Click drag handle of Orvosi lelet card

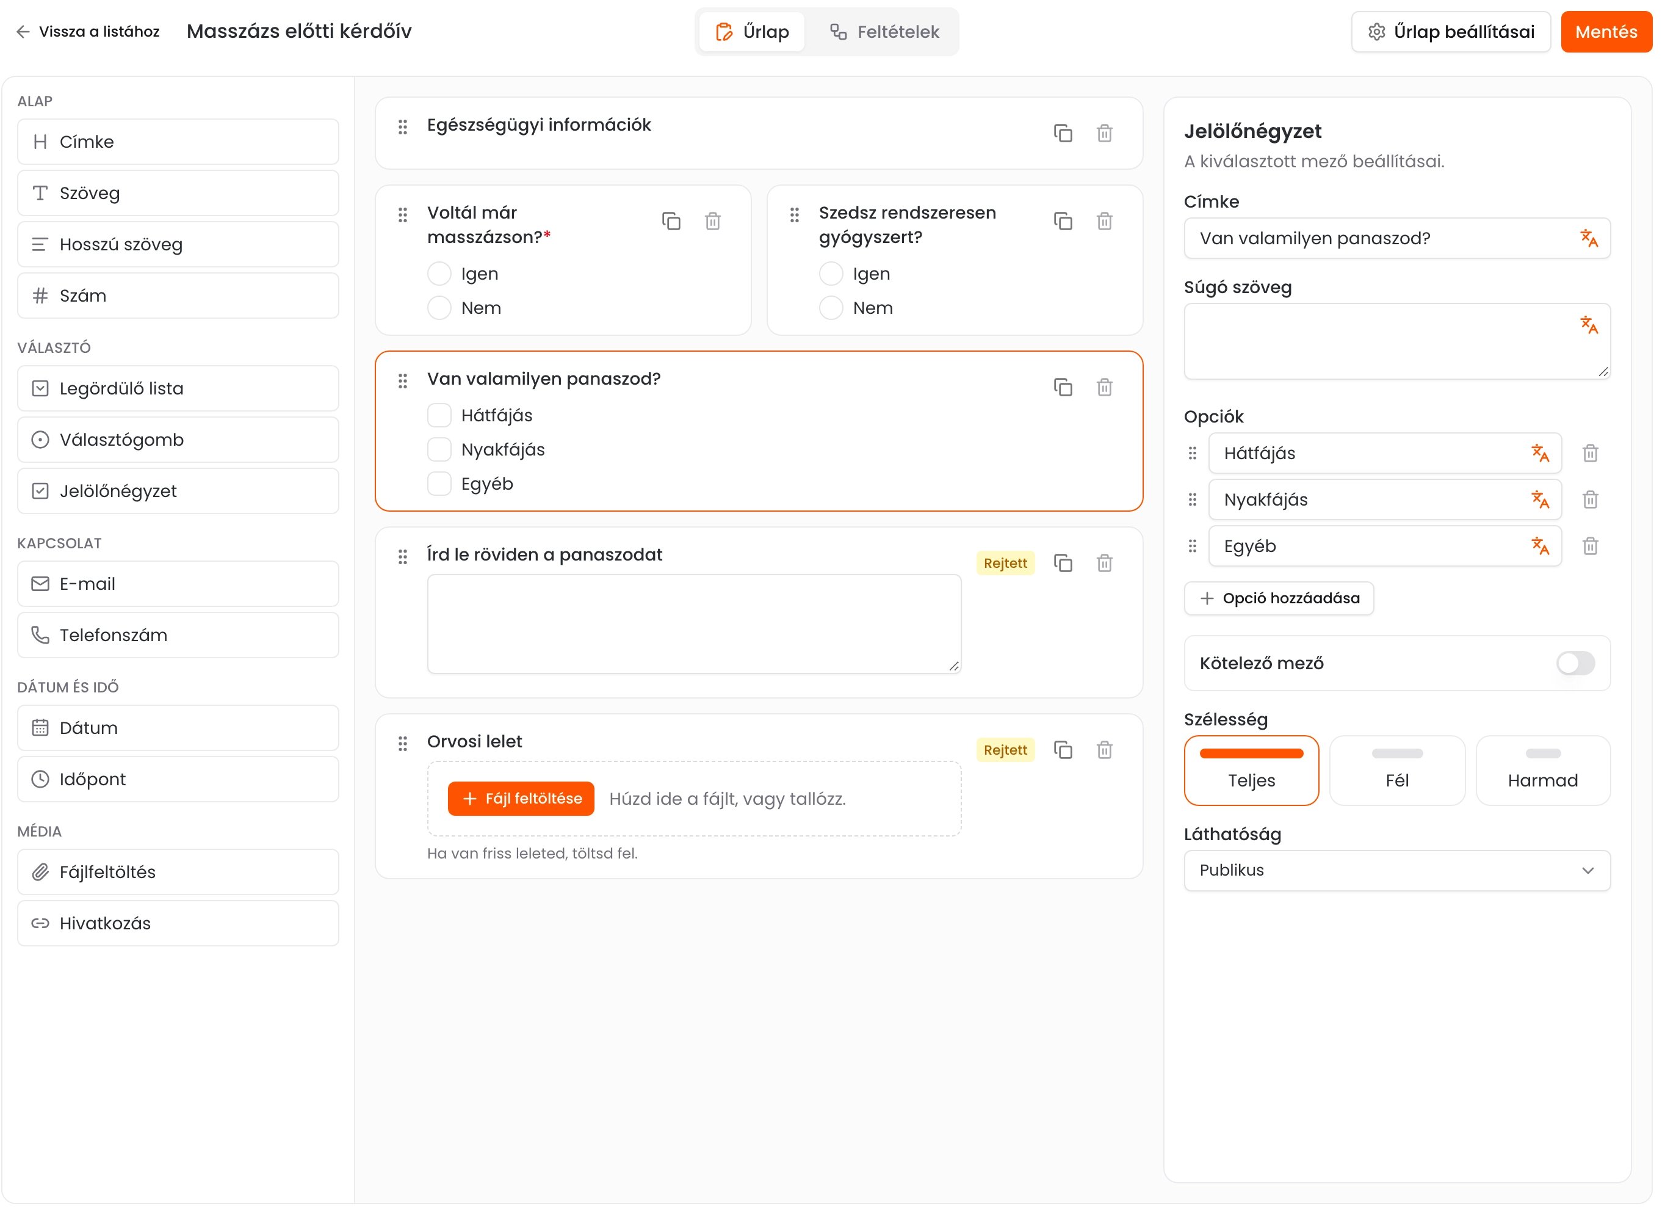(x=402, y=744)
